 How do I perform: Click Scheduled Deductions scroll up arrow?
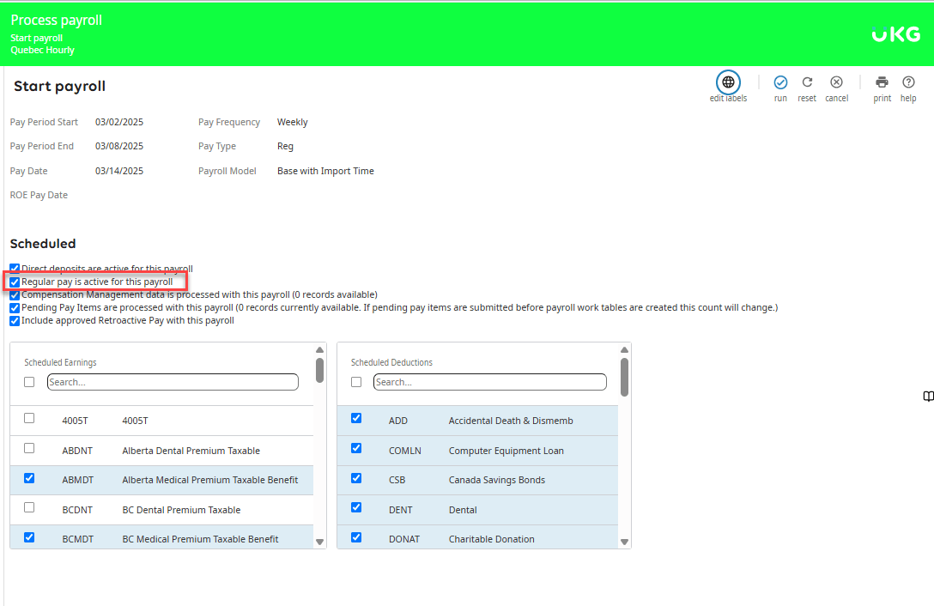point(624,349)
